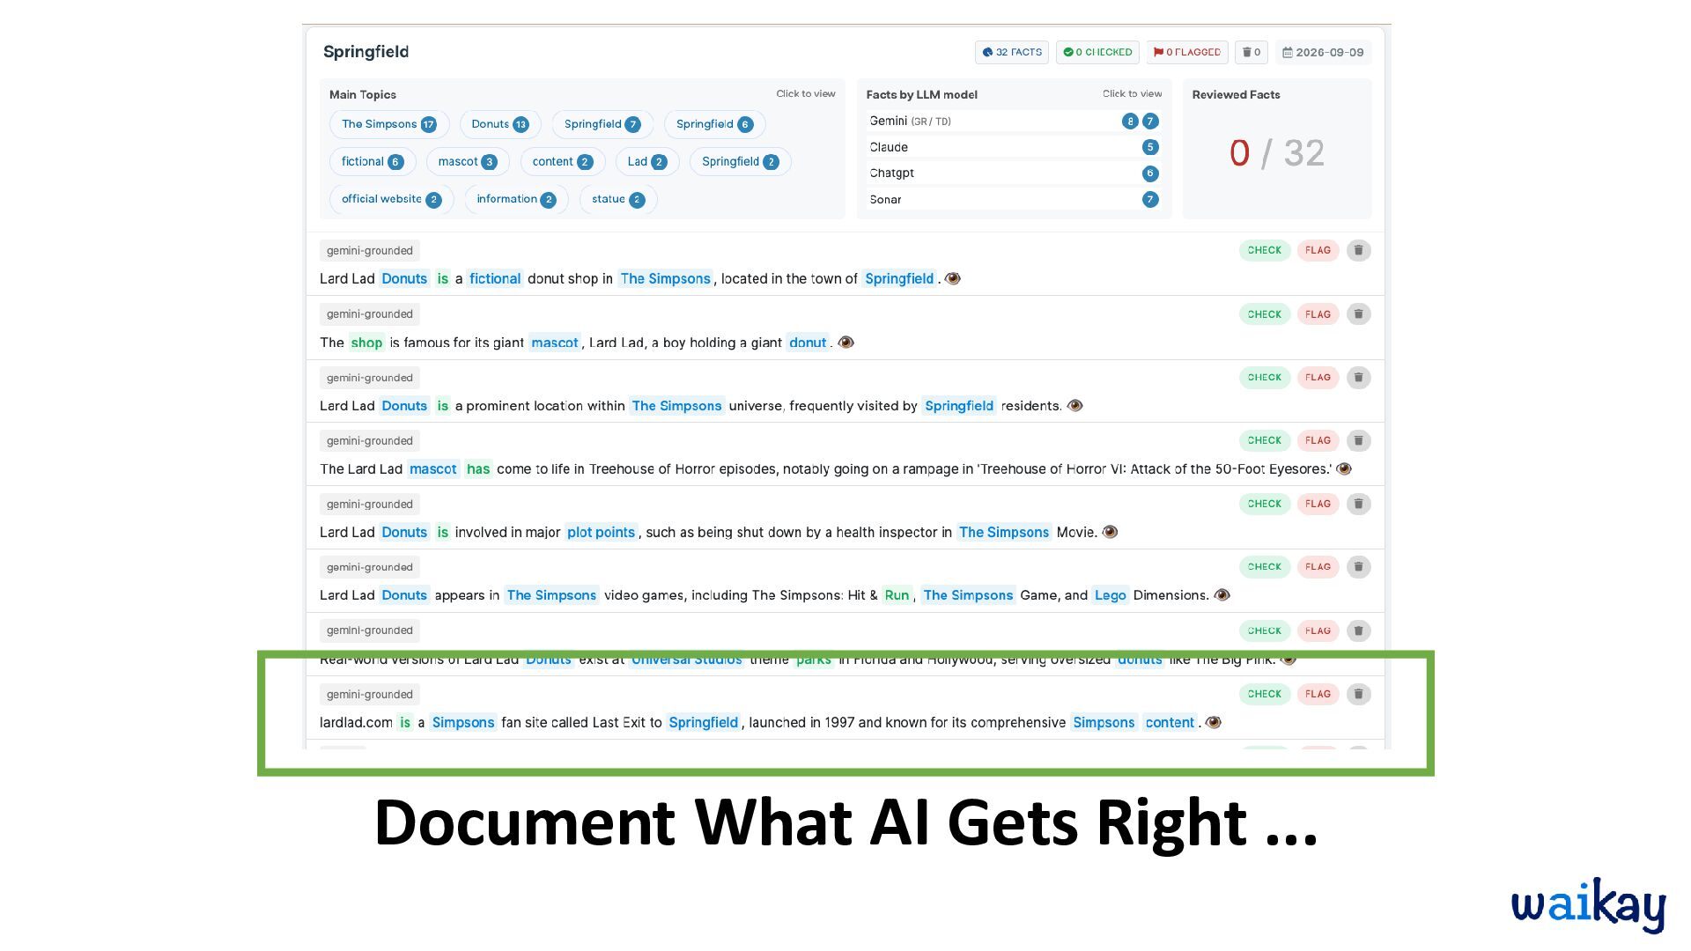Select The Simpsons topic tag
The width and height of the screenshot is (1691, 951).
click(389, 124)
